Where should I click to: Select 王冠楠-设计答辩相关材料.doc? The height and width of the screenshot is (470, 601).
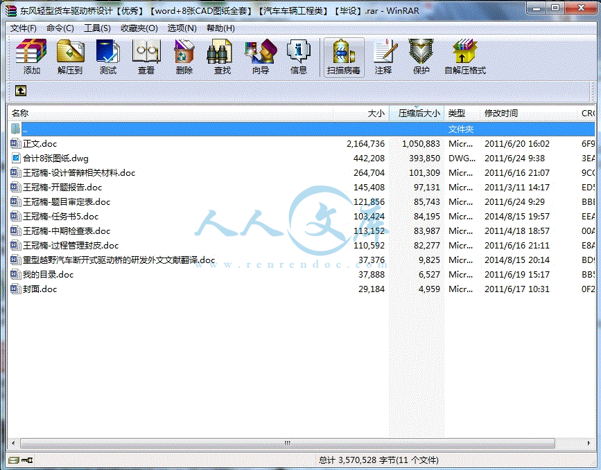click(79, 172)
